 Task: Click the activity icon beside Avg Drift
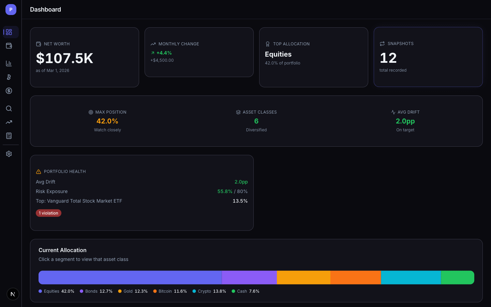(x=393, y=112)
